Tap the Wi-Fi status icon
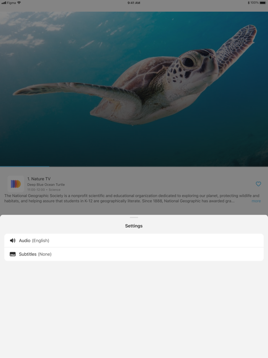 [19, 3]
